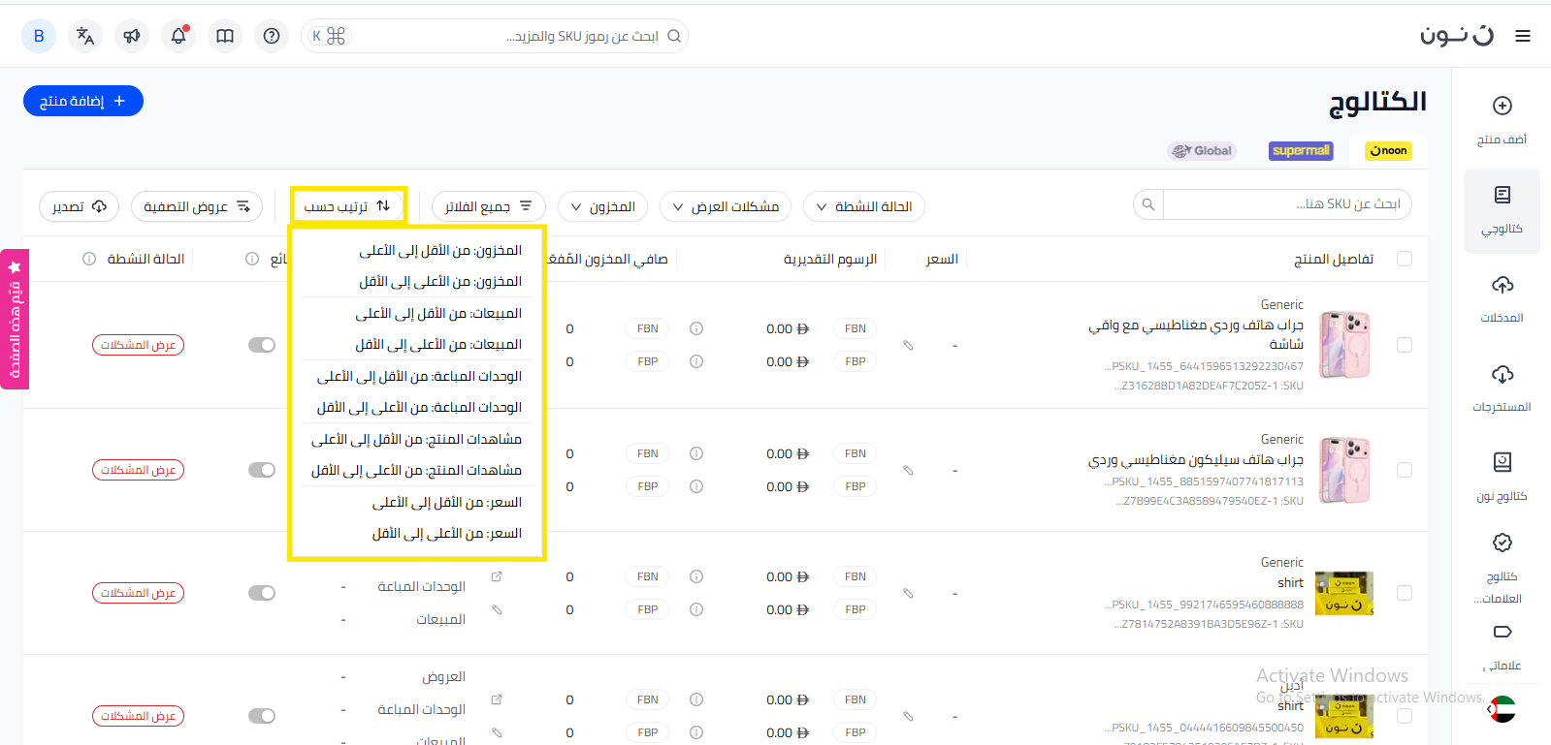1551x745 pixels.
Task: Click the notifications bell icon
Action: pos(178,36)
